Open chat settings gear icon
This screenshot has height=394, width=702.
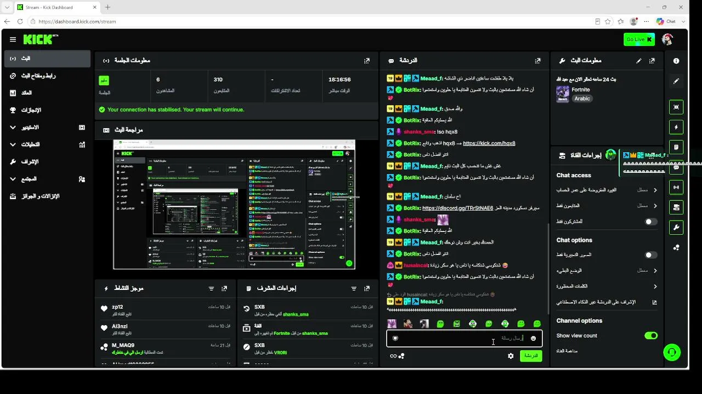[x=511, y=356]
